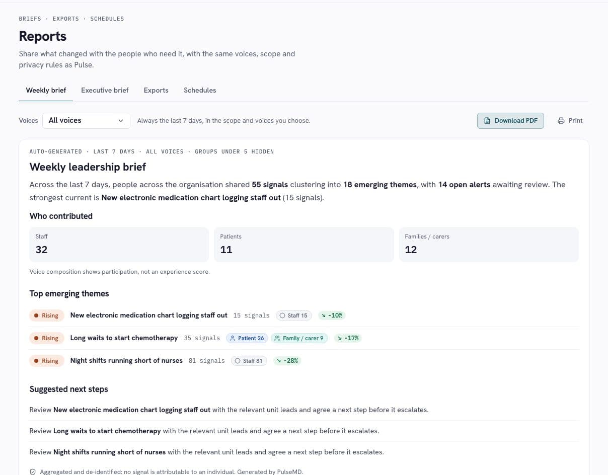Viewport: 608px width, 475px height.
Task: Click the Patient 26 tag
Action: click(x=247, y=338)
